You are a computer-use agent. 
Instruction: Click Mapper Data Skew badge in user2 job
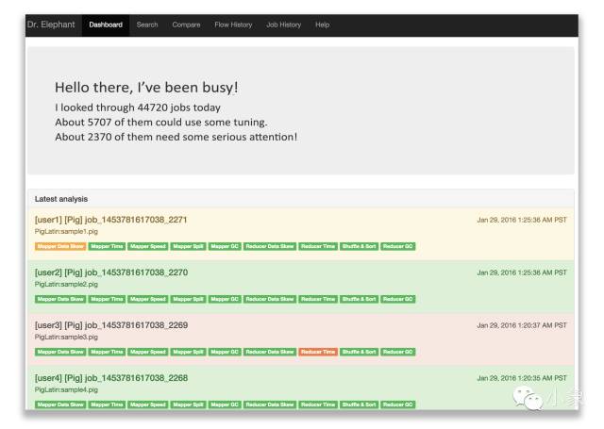pos(60,299)
